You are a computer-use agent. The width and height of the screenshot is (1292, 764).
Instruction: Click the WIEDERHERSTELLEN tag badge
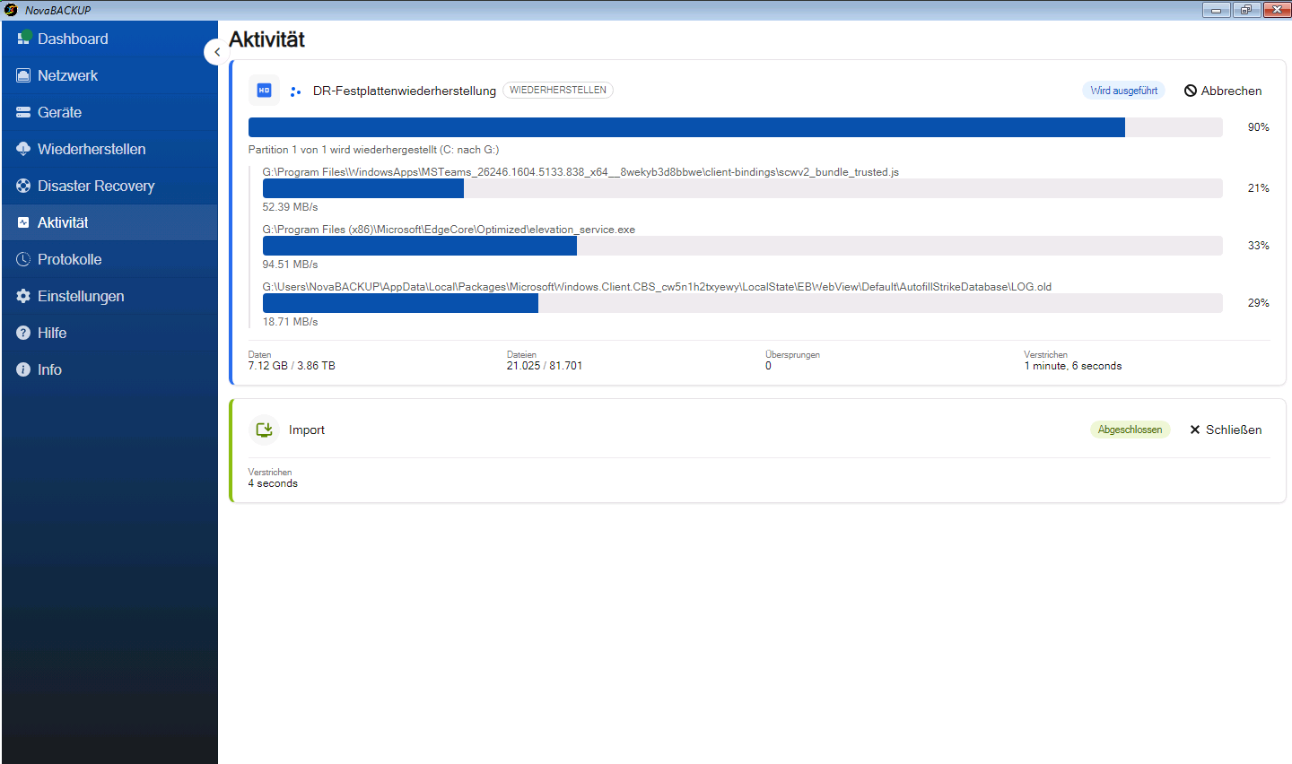click(x=558, y=90)
